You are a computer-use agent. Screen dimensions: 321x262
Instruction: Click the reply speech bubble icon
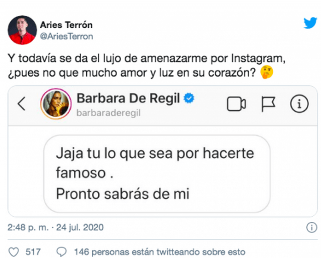pos(61,252)
